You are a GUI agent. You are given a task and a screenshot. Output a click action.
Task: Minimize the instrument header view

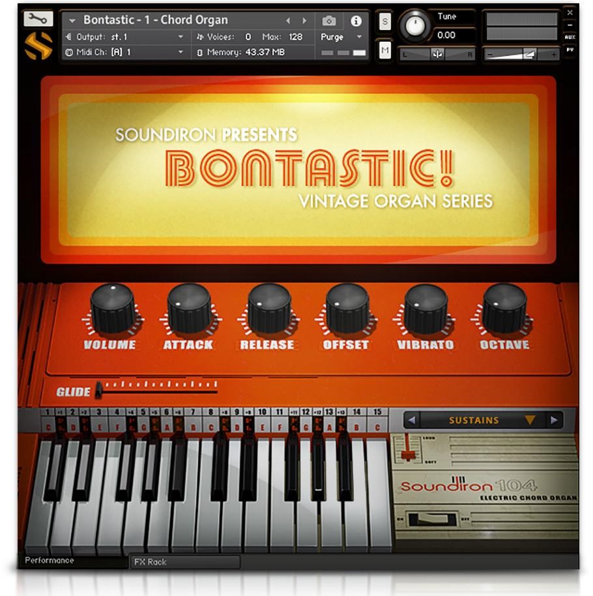tap(570, 25)
